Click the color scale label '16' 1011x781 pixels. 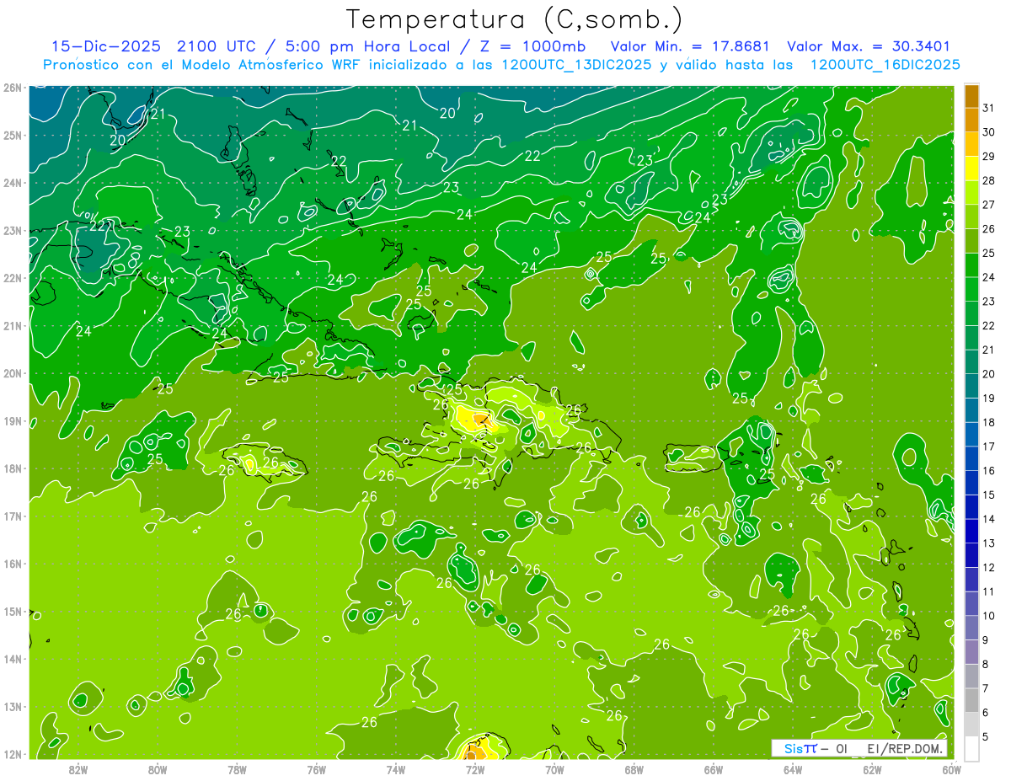point(989,470)
